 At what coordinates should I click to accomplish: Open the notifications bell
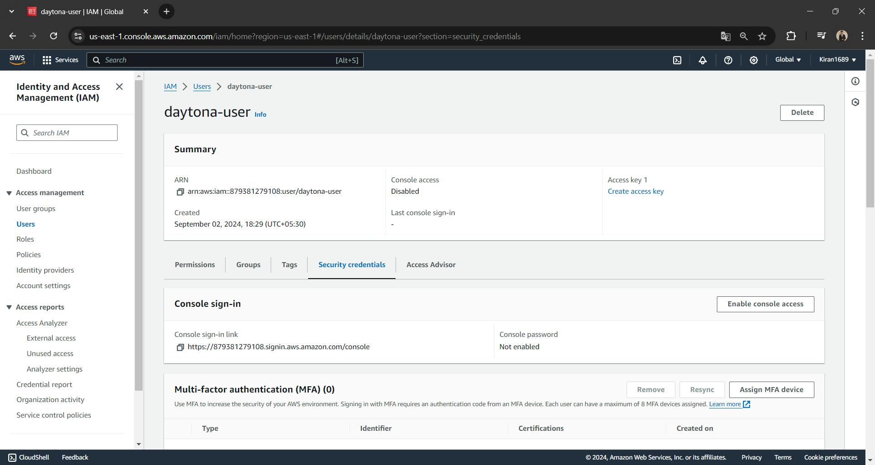(703, 60)
